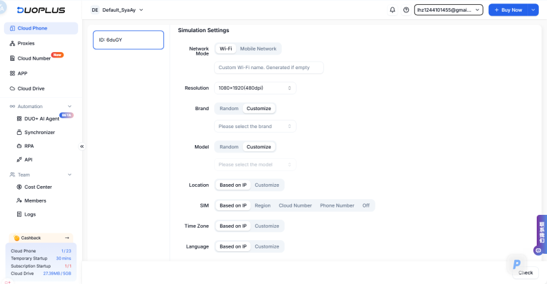This screenshot has height=284, width=547.
Task: Set Language to Customize
Action: pyautogui.click(x=267, y=246)
